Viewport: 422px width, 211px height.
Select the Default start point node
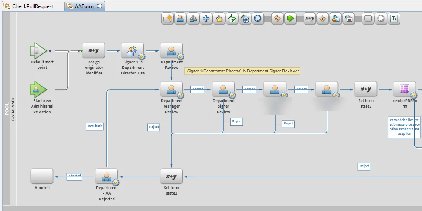[x=38, y=50]
